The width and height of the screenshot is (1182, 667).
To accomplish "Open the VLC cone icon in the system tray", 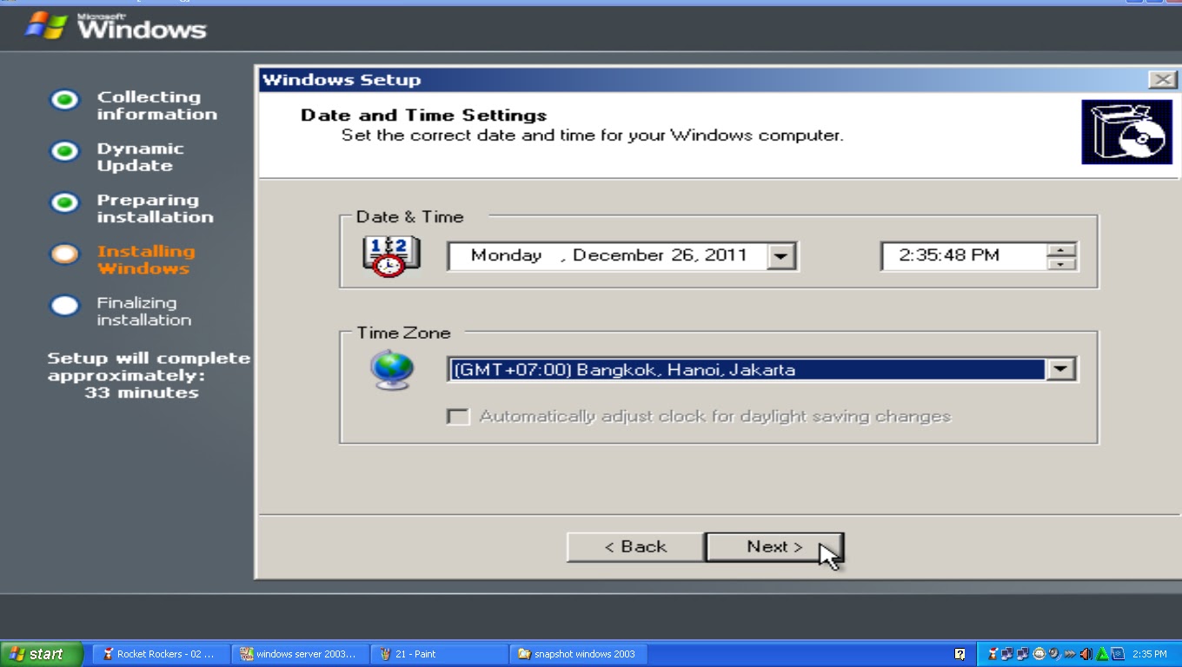I will tap(992, 654).
